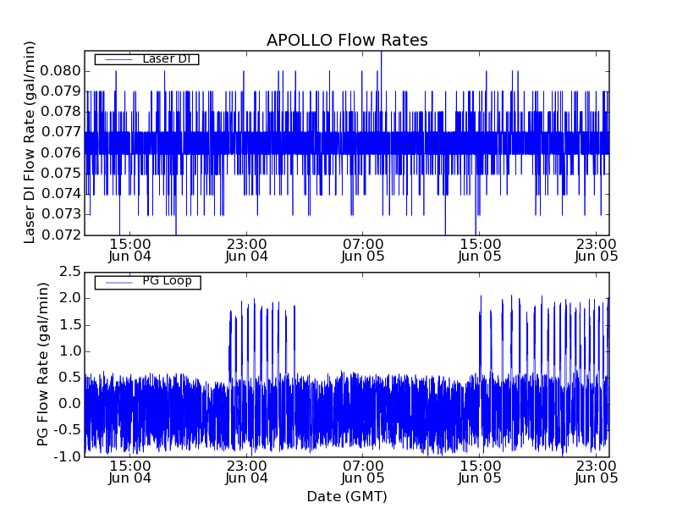Click the "APOLLO Flow Rates" chart title

[347, 41]
